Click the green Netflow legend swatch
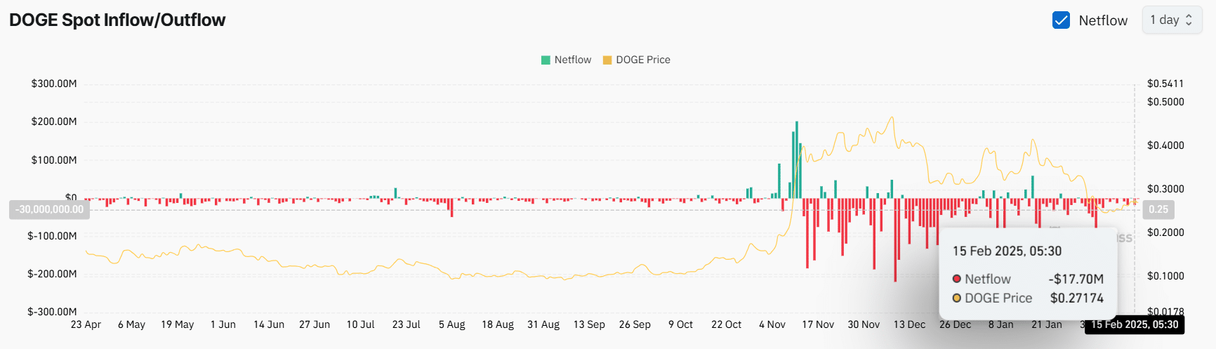1216x349 pixels. [546, 60]
